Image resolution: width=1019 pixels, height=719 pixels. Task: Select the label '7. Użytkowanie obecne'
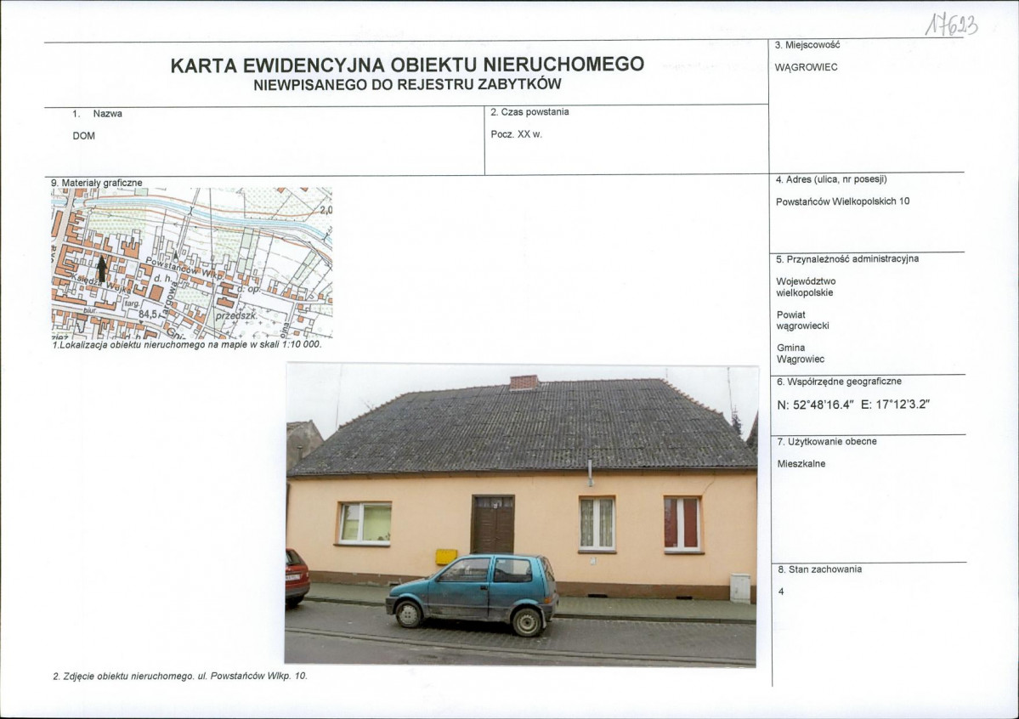point(827,441)
